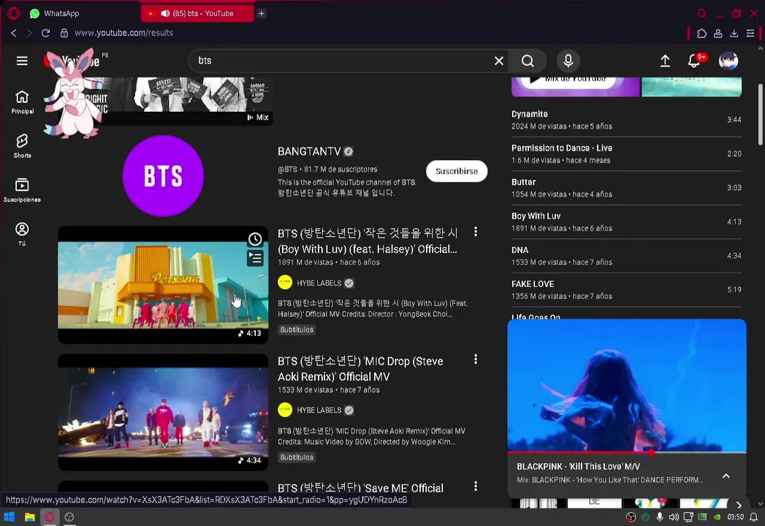Open Windows notification center icon
The width and height of the screenshot is (765, 526).
tap(754, 517)
